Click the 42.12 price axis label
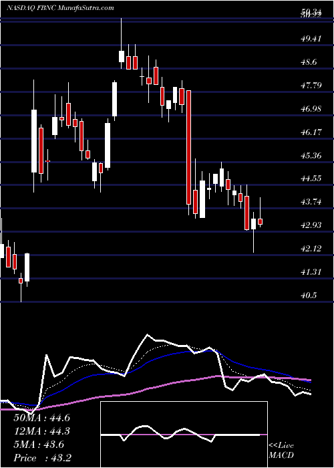This screenshot has height=468, width=334. click(311, 249)
